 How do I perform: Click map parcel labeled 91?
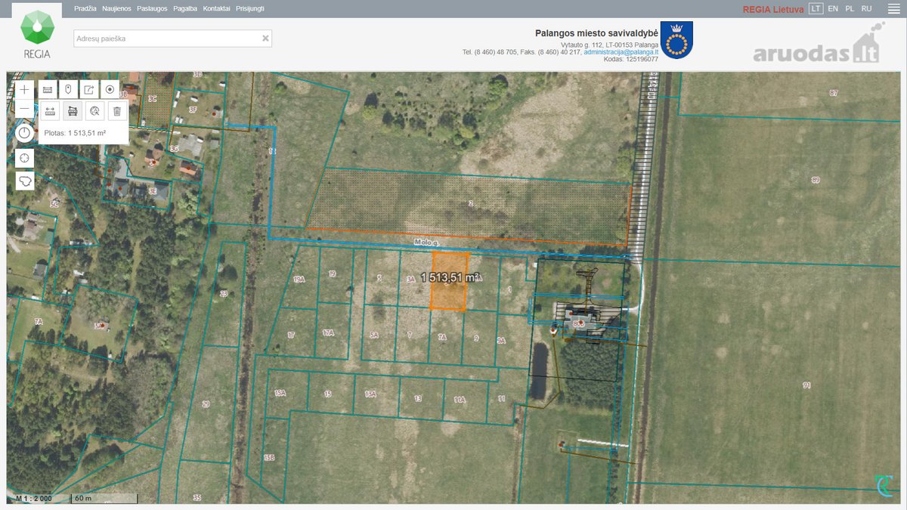[806, 385]
